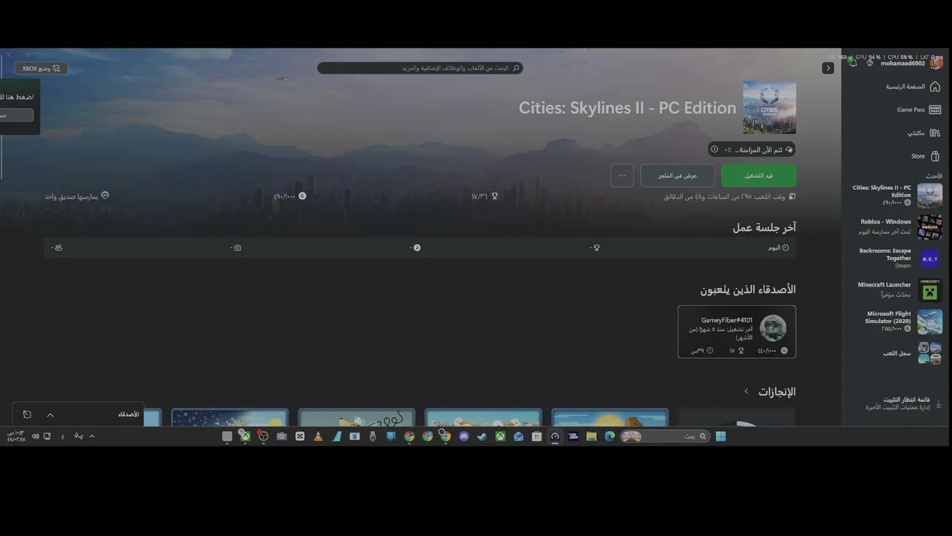Pop out the Friends panel window icon
The width and height of the screenshot is (952, 536).
click(x=27, y=415)
